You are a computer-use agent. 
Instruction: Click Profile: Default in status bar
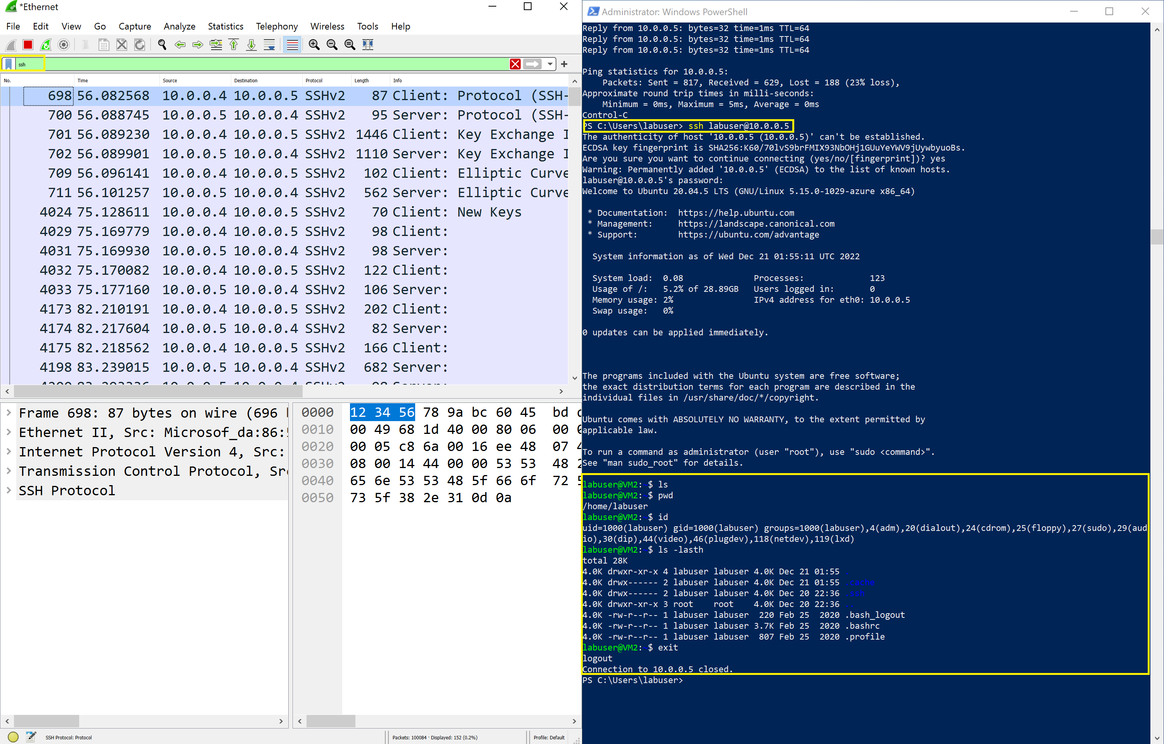tap(549, 738)
